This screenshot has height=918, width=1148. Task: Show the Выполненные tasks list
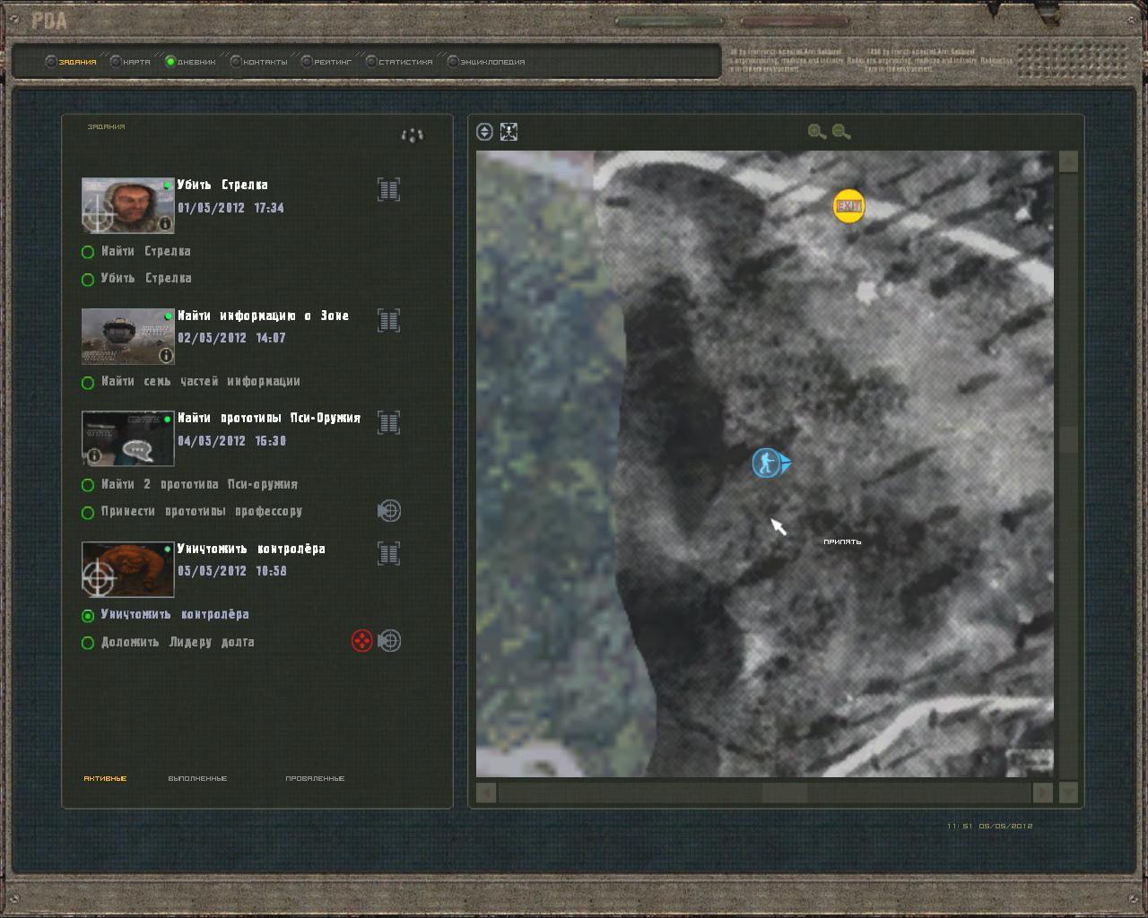(197, 778)
